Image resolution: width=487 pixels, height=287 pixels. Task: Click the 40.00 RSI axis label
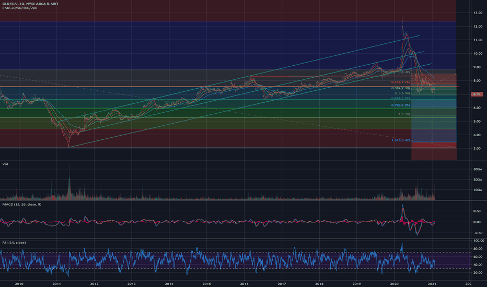[478, 265]
